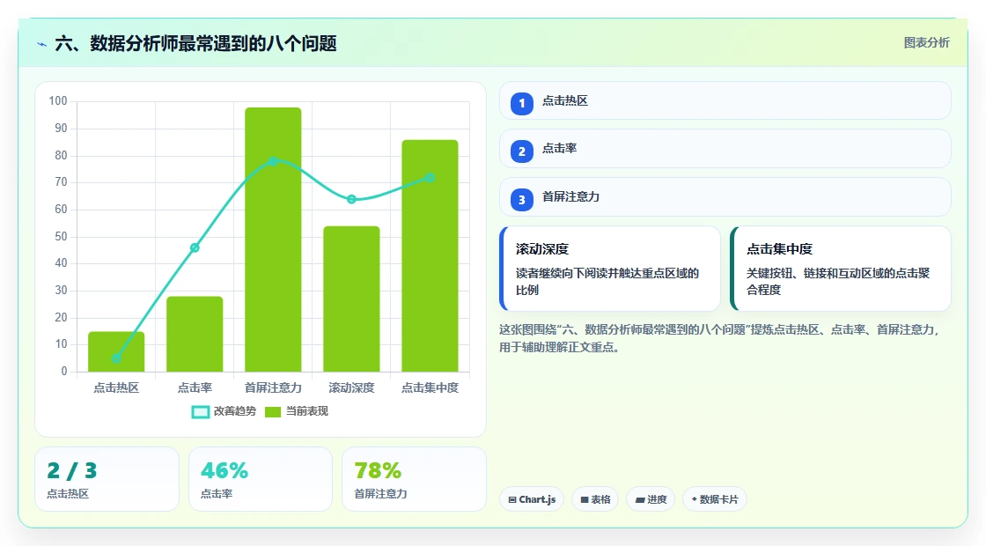986x546 pixels.
Task: Click the trend line point above 点击率
Action: (195, 247)
